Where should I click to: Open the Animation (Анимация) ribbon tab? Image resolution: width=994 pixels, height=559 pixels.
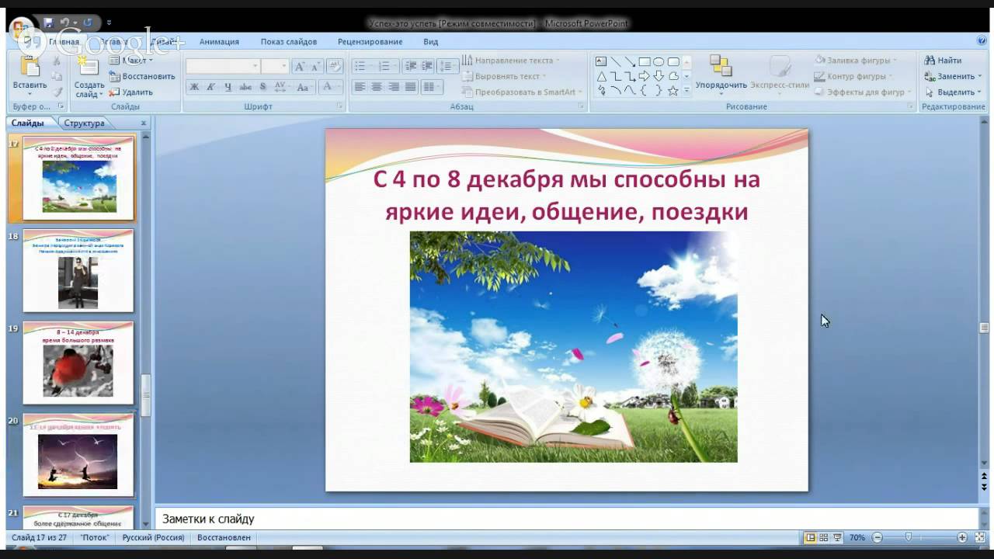(x=219, y=42)
